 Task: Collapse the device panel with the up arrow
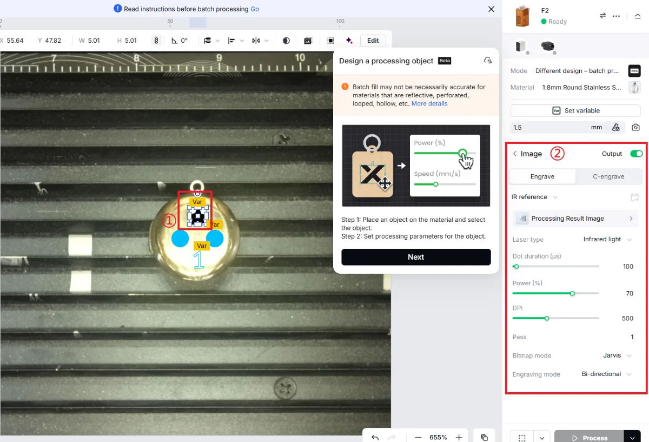pos(638,16)
